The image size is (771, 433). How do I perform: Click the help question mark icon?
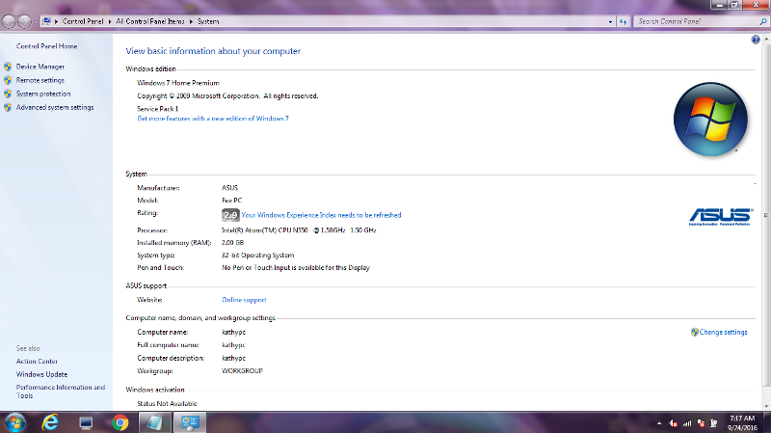756,40
